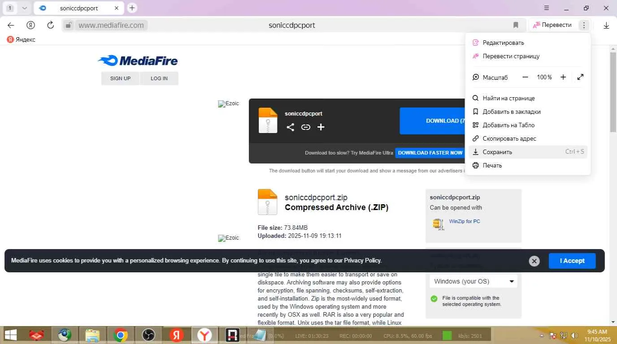Image resolution: width=617 pixels, height=344 pixels.
Task: Click DOWNLOAD FASTER NOW button
Action: point(430,153)
